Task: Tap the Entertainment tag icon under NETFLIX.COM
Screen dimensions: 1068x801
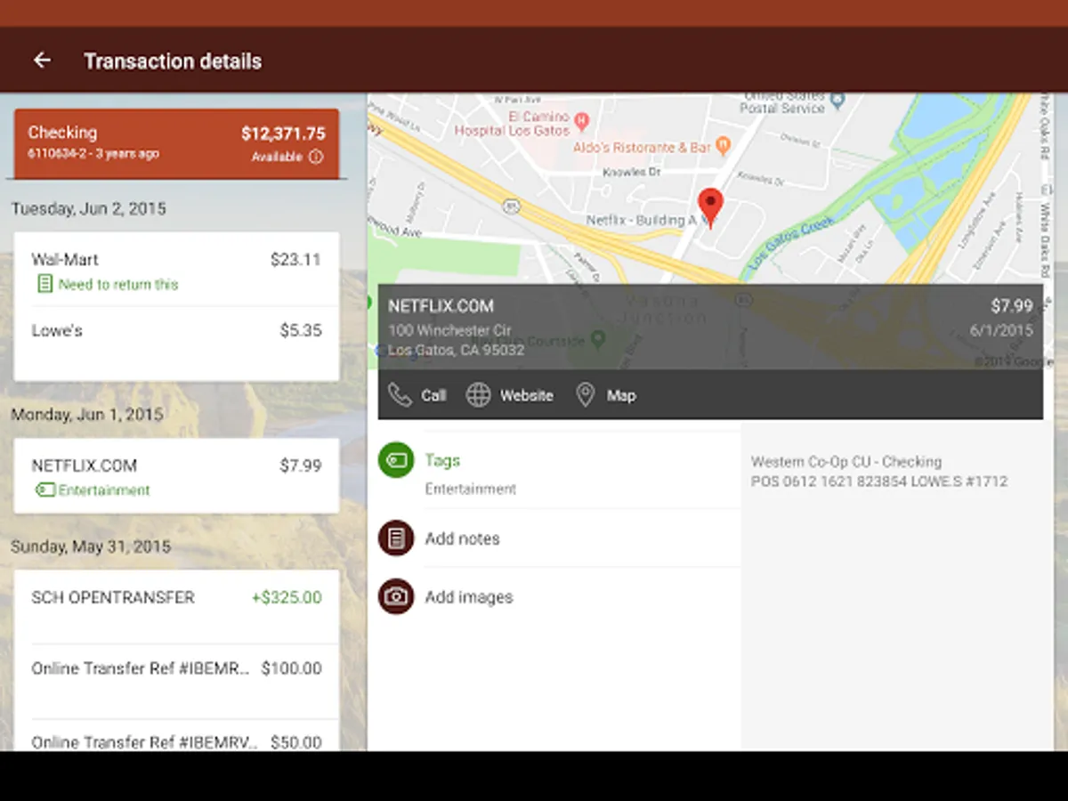Action: coord(44,489)
